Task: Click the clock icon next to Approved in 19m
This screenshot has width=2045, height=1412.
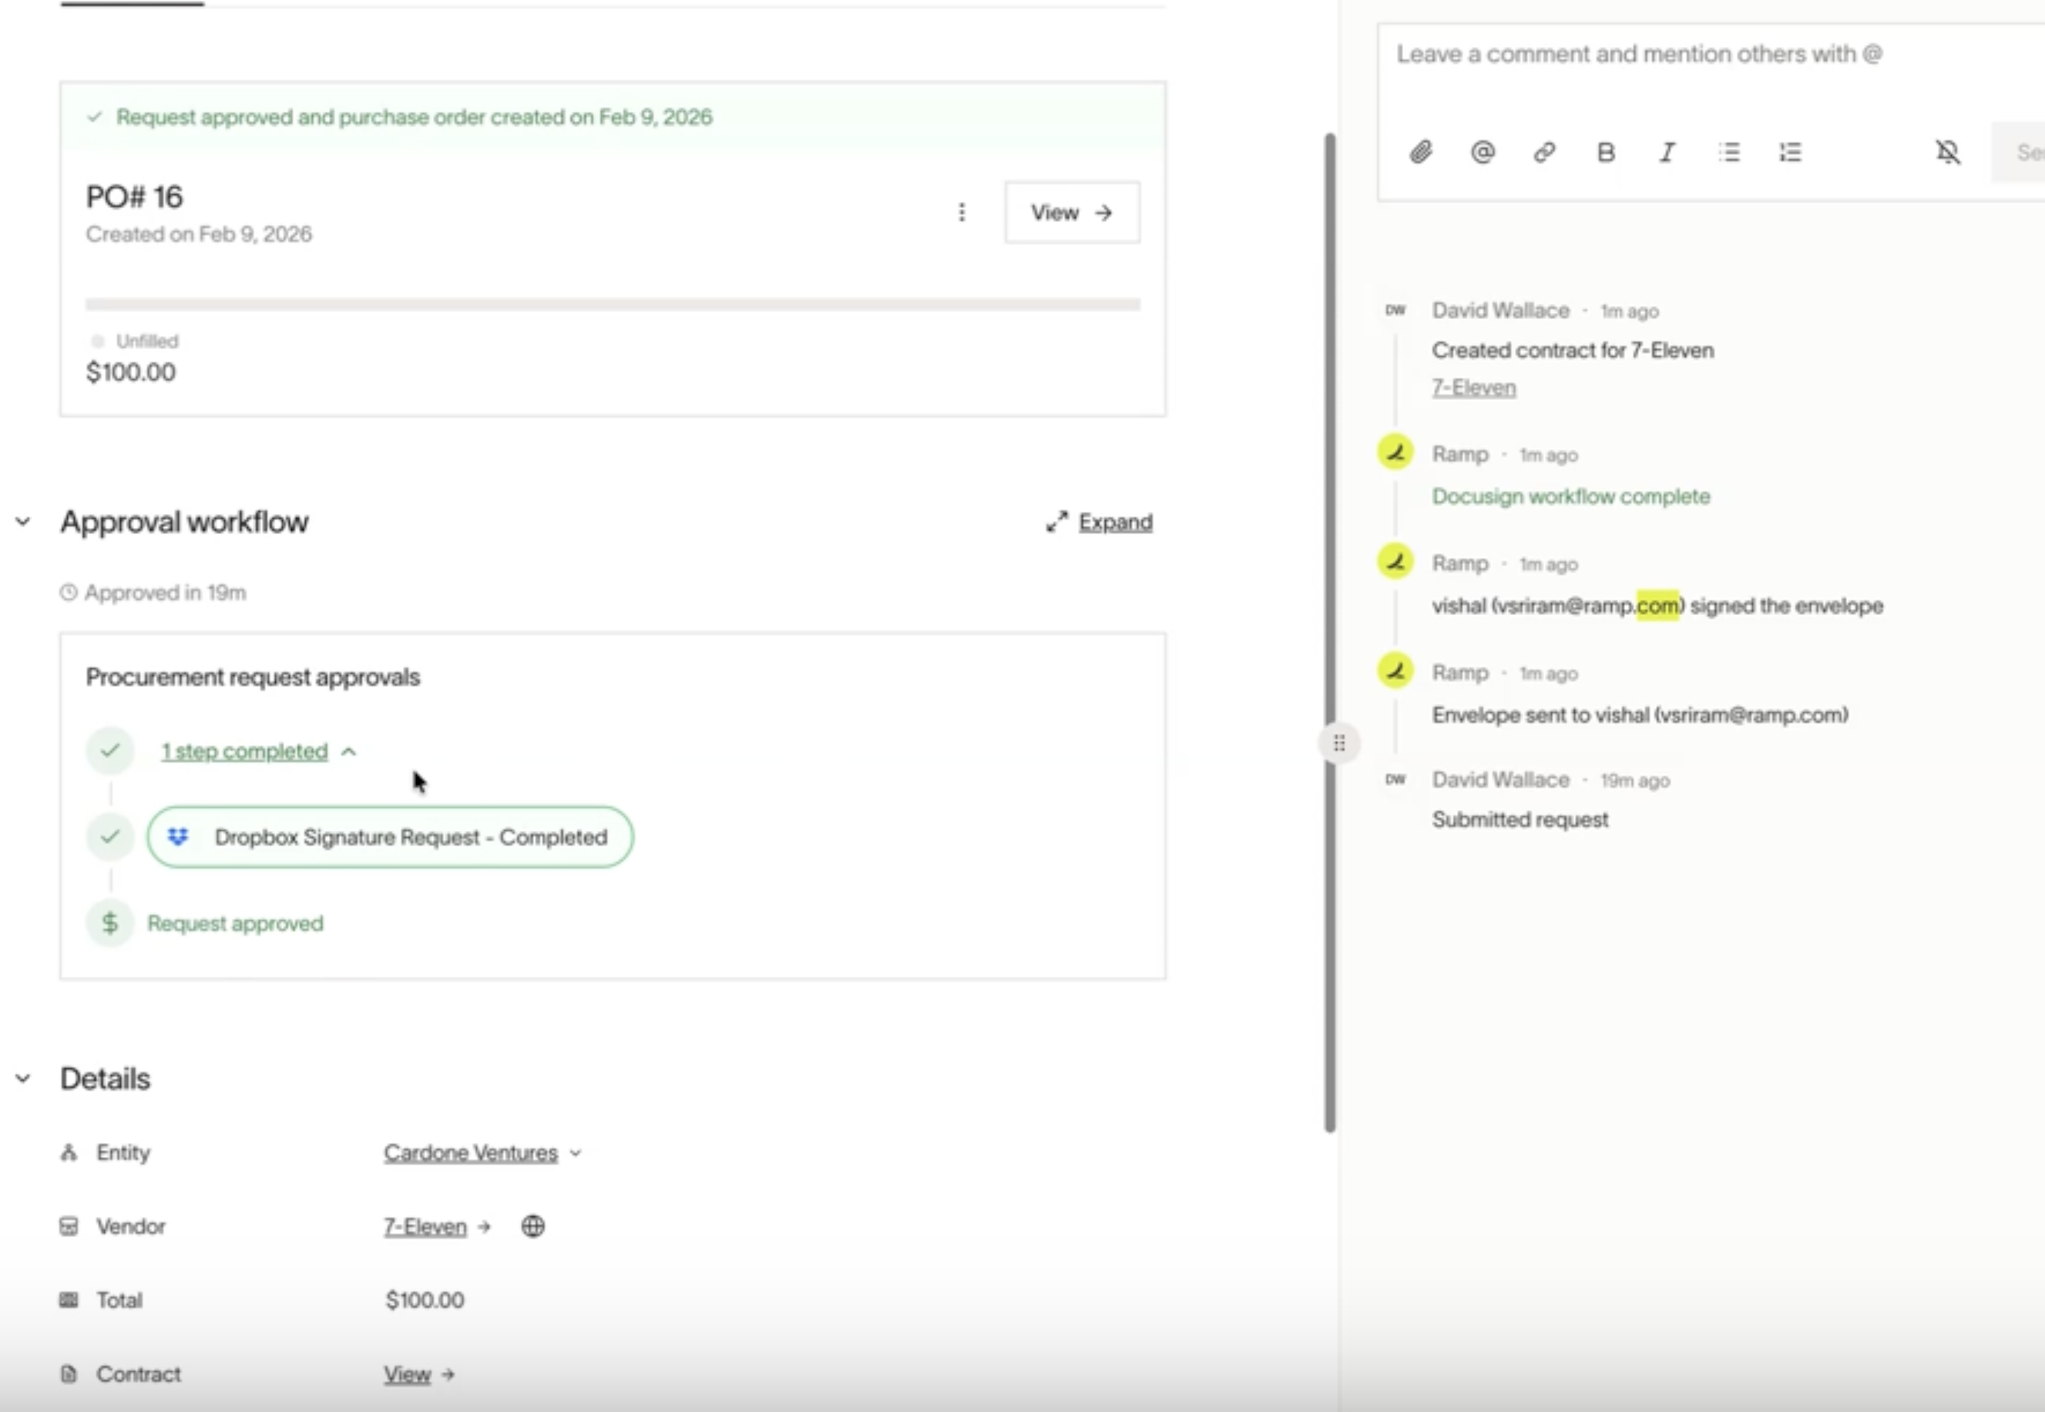Action: click(68, 593)
